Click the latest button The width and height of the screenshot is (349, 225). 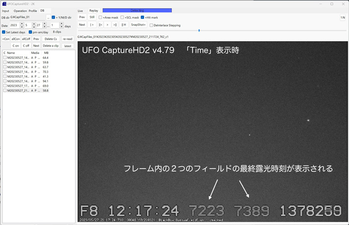(x=68, y=46)
